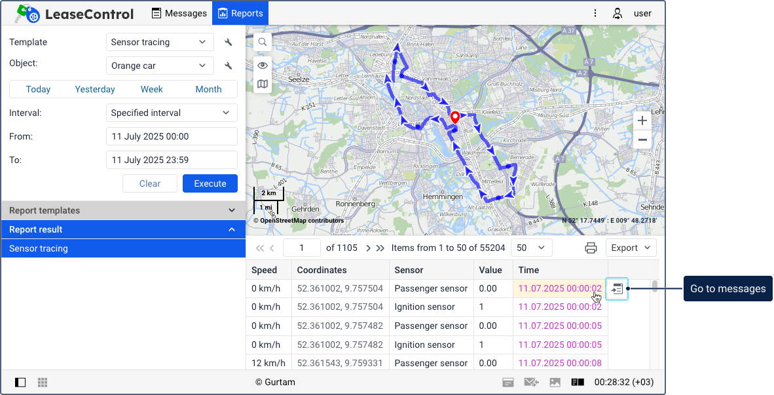
Task: Click the Execute button
Action: (210, 183)
